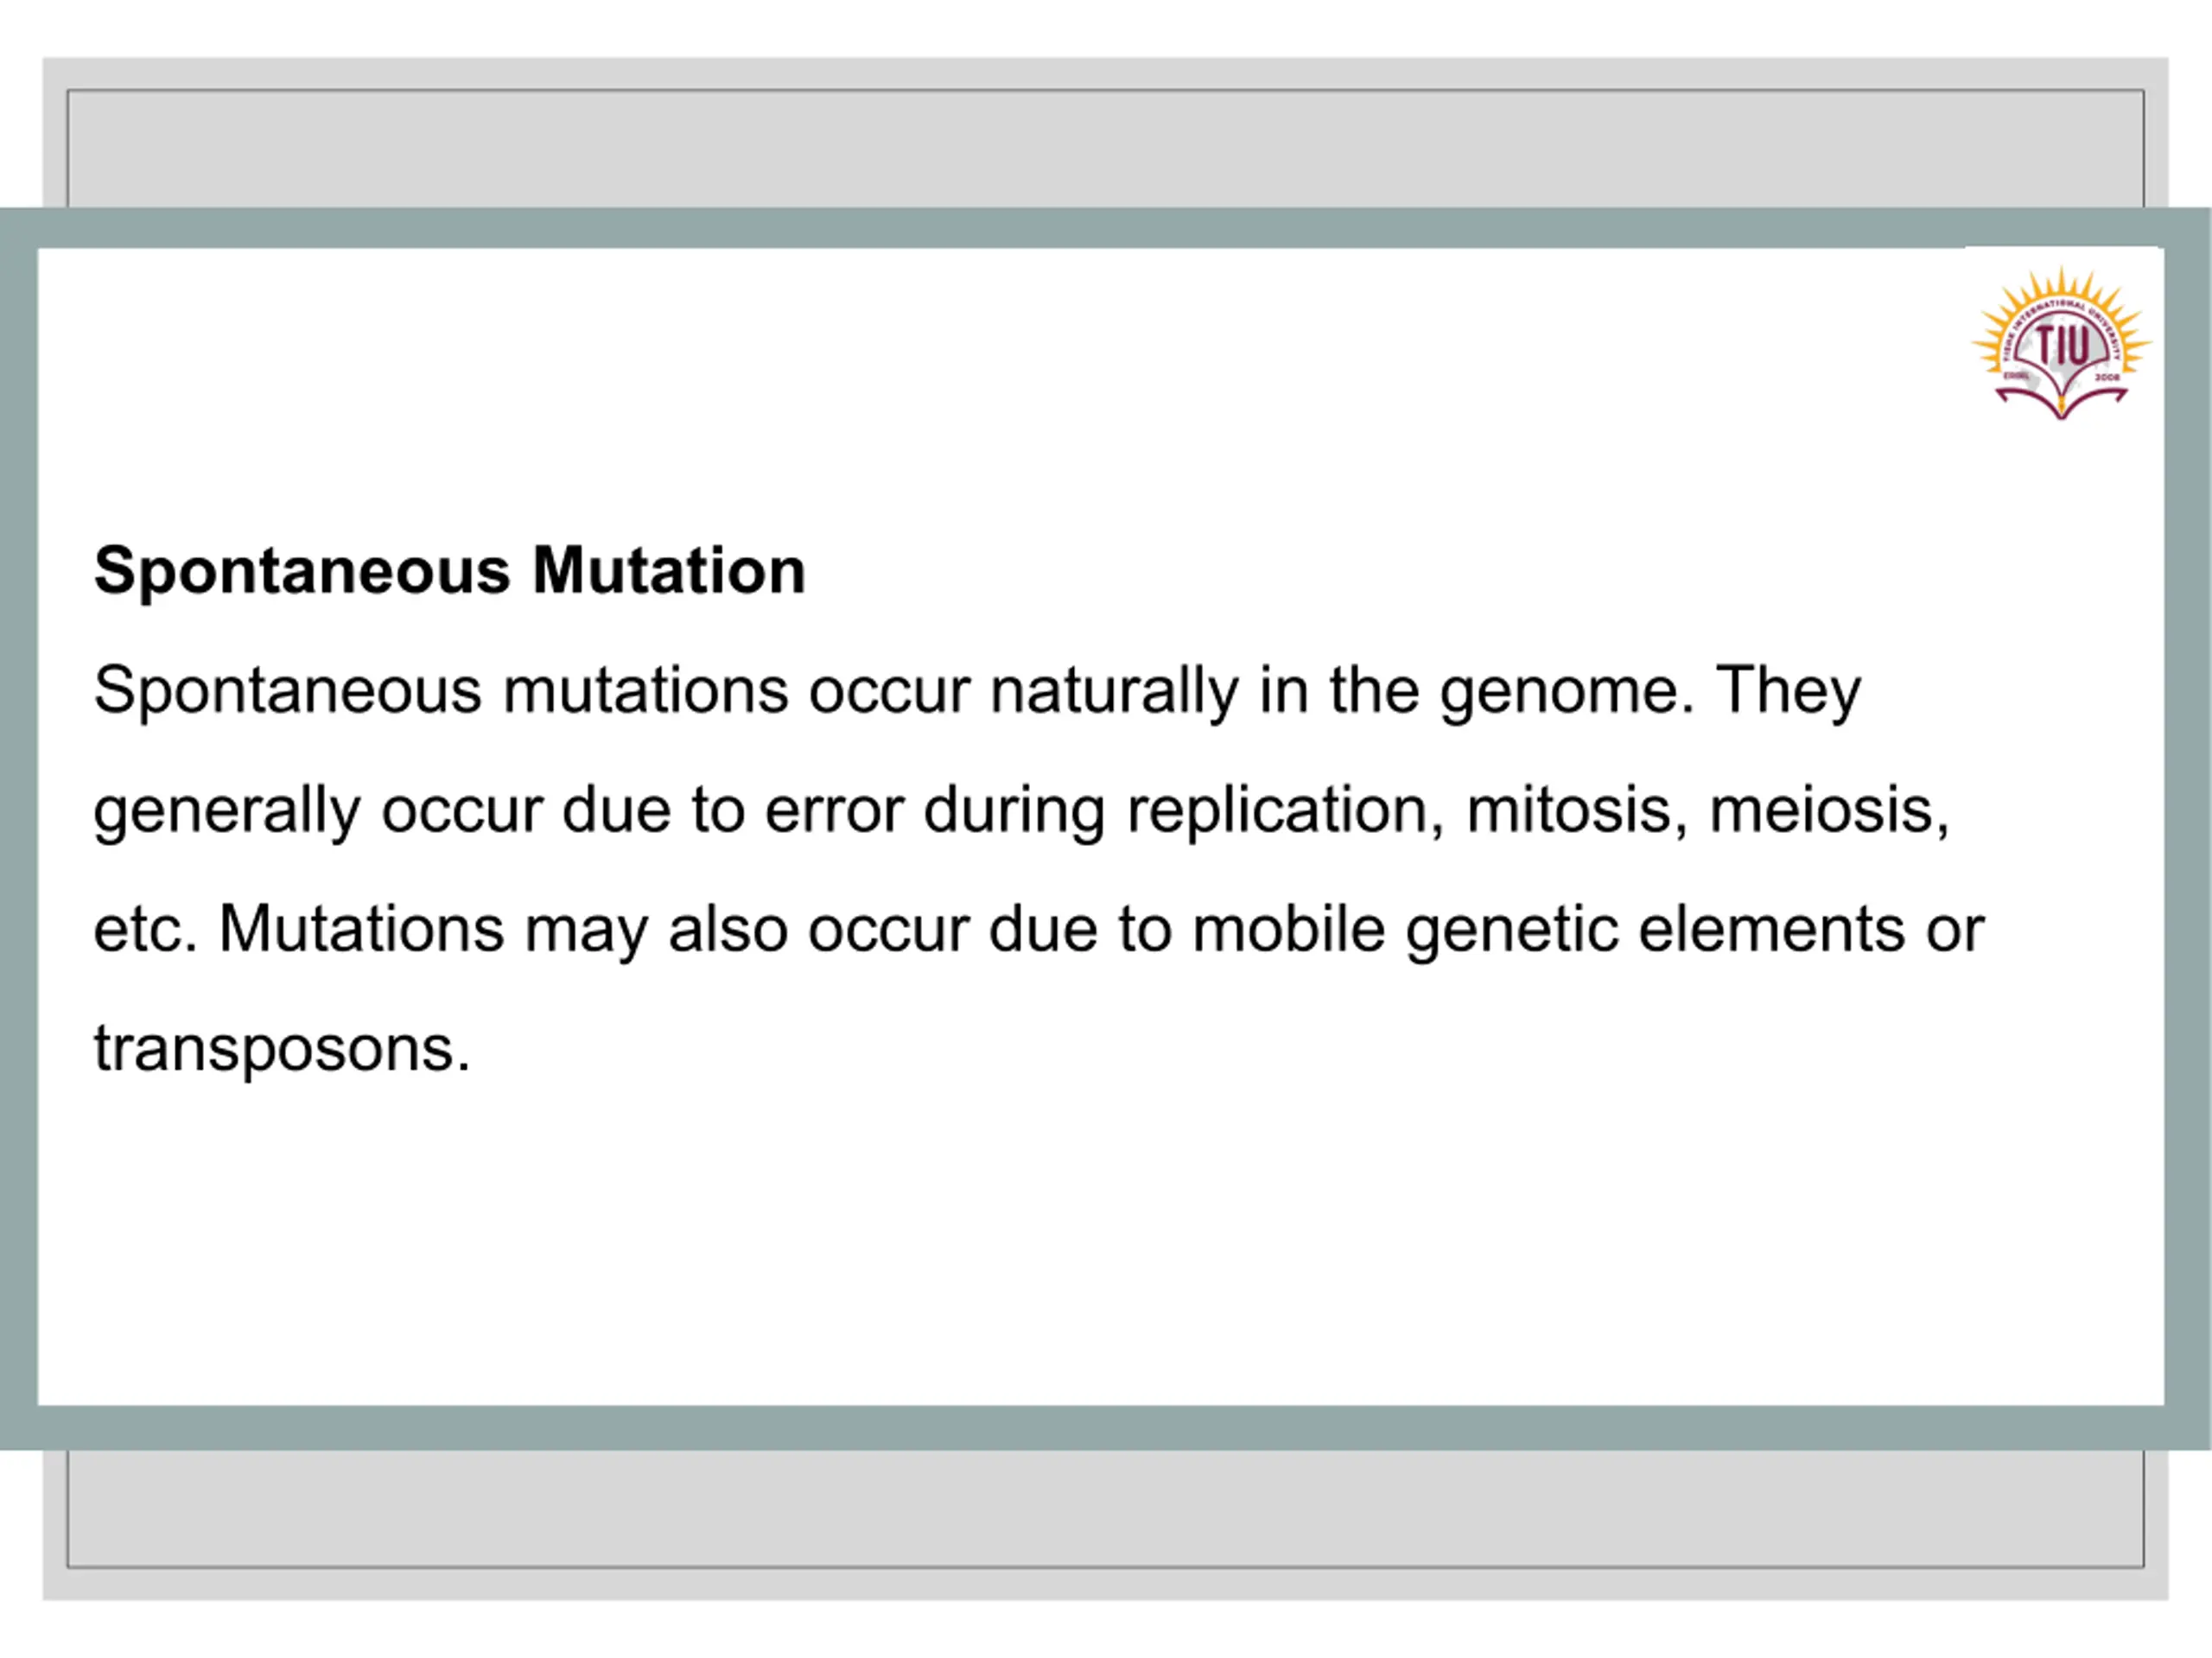Click the word 'replication,' in the paragraph
The width and height of the screenshot is (2212, 1658).
[x=1285, y=811]
